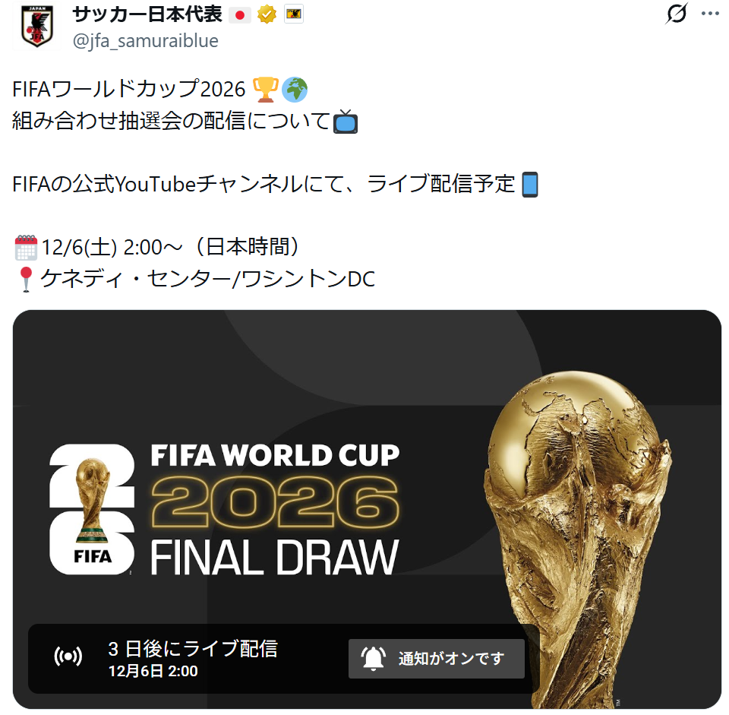Click the Japan flag emoji in display name
Image resolution: width=729 pixels, height=715 pixels.
pyautogui.click(x=240, y=15)
